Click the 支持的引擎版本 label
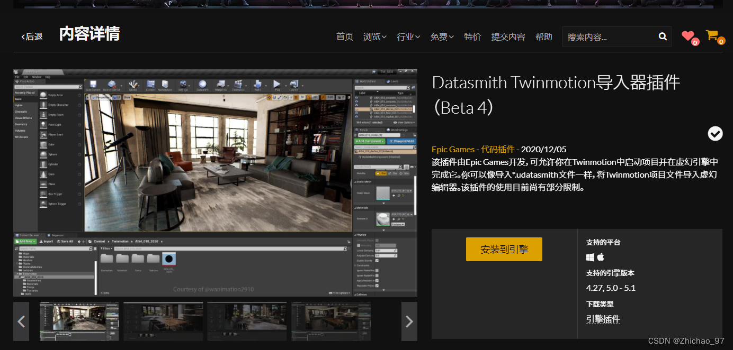 click(x=610, y=273)
